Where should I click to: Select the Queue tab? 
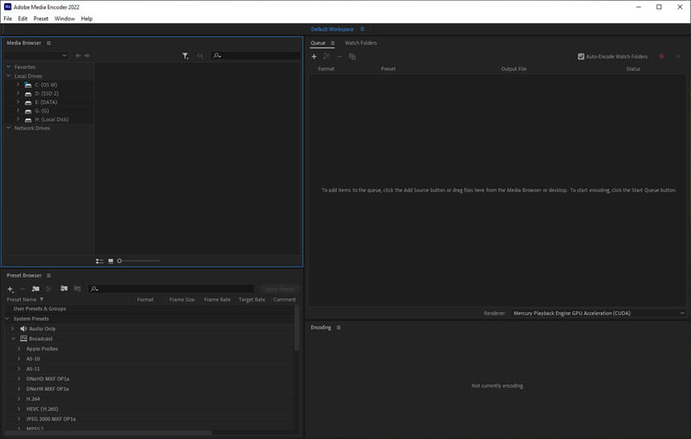coord(317,43)
